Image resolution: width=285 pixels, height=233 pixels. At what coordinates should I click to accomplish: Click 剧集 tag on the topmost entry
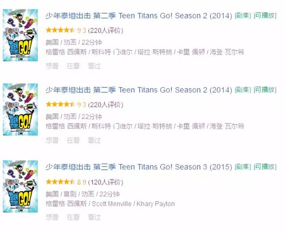point(243,16)
